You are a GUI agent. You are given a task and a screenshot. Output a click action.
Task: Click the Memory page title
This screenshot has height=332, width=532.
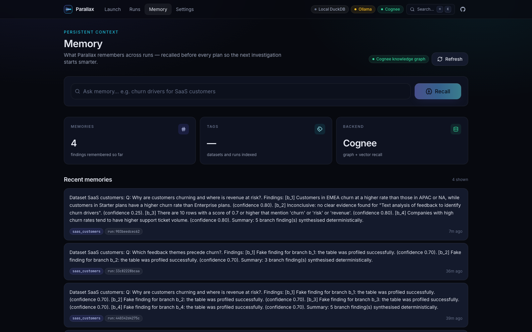click(83, 43)
